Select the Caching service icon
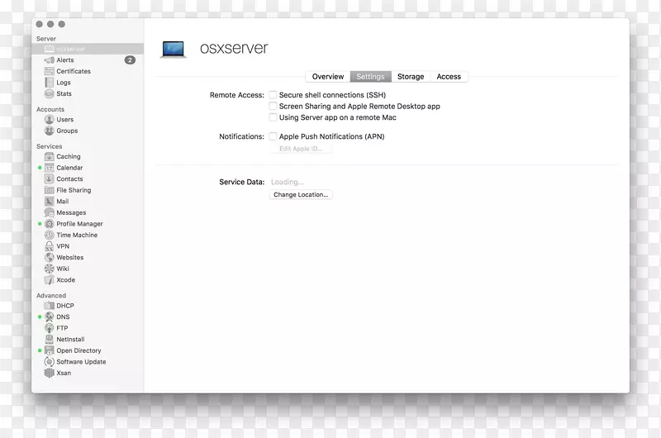 tap(50, 157)
